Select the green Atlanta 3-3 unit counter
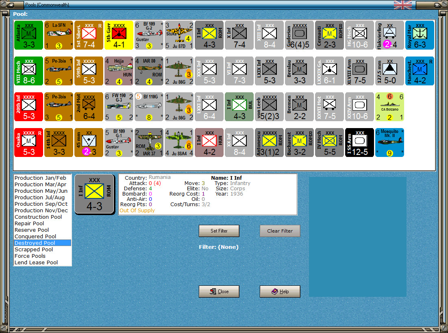448x333 pixels. click(28, 35)
